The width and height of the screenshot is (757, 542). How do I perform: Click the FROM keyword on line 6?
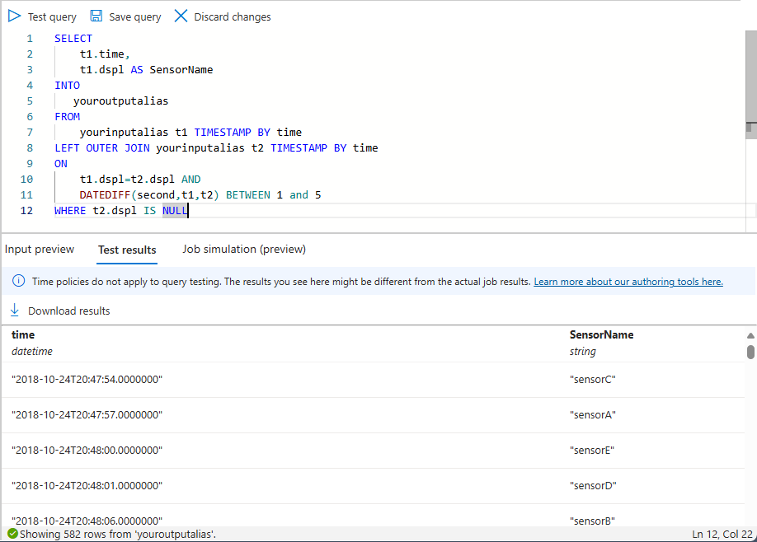(x=67, y=117)
